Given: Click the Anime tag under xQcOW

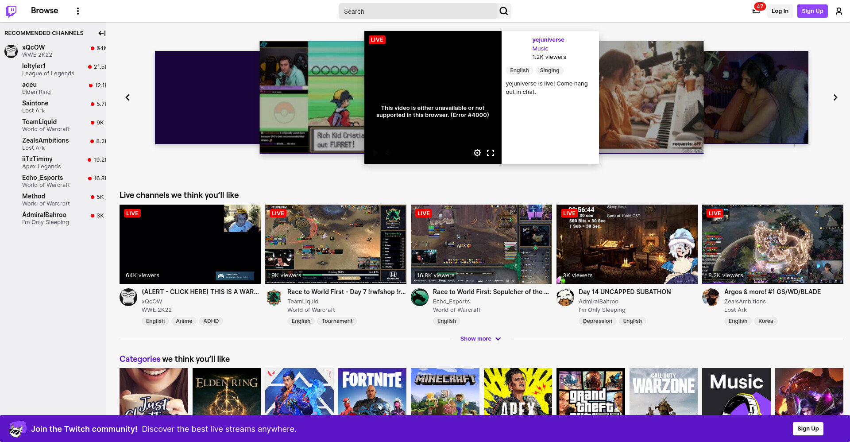Looking at the screenshot, I should (184, 321).
